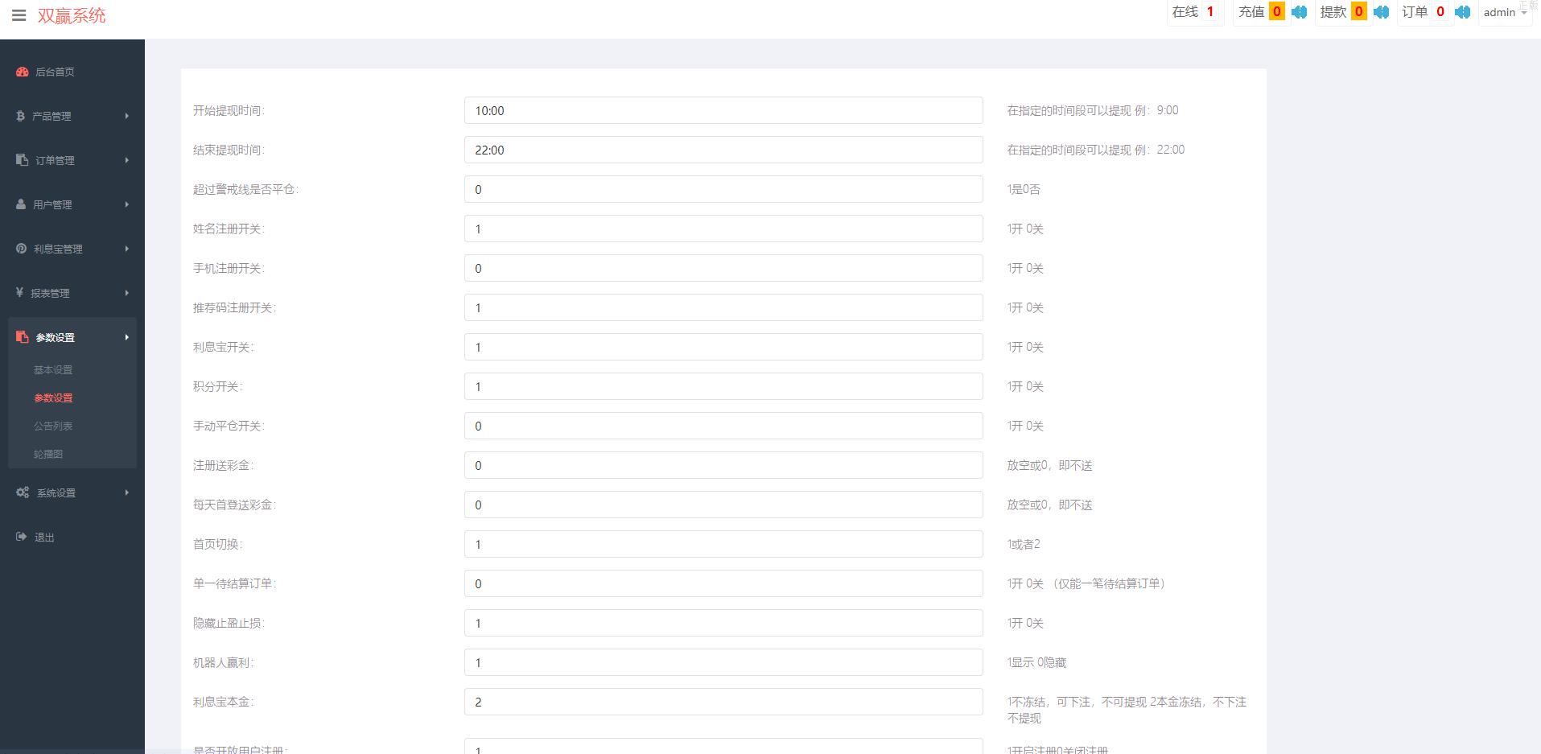1541x754 pixels.
Task: Click the speaker icon beside 充值
Action: [x=1299, y=12]
